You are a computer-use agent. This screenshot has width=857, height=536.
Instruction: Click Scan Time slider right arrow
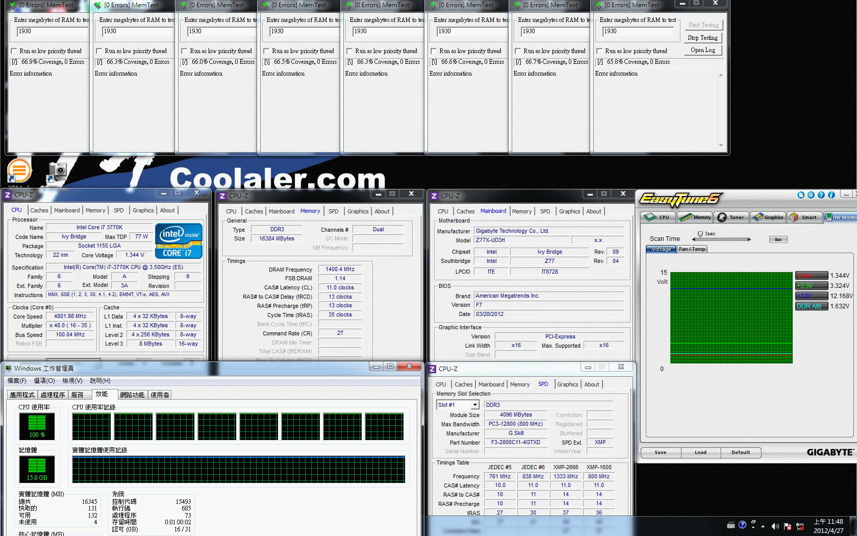[x=749, y=239]
